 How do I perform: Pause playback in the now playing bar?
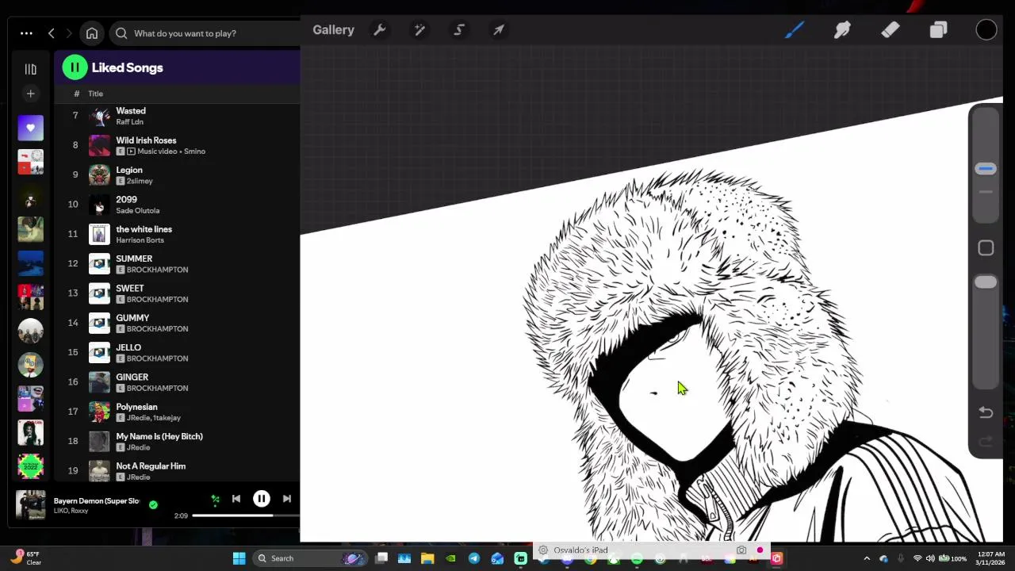(x=261, y=499)
